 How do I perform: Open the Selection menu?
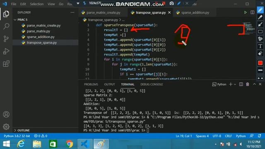pyautogui.click(x=37, y=4)
